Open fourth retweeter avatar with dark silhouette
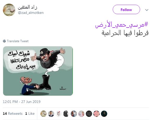150x120 pixels. click(66, 114)
